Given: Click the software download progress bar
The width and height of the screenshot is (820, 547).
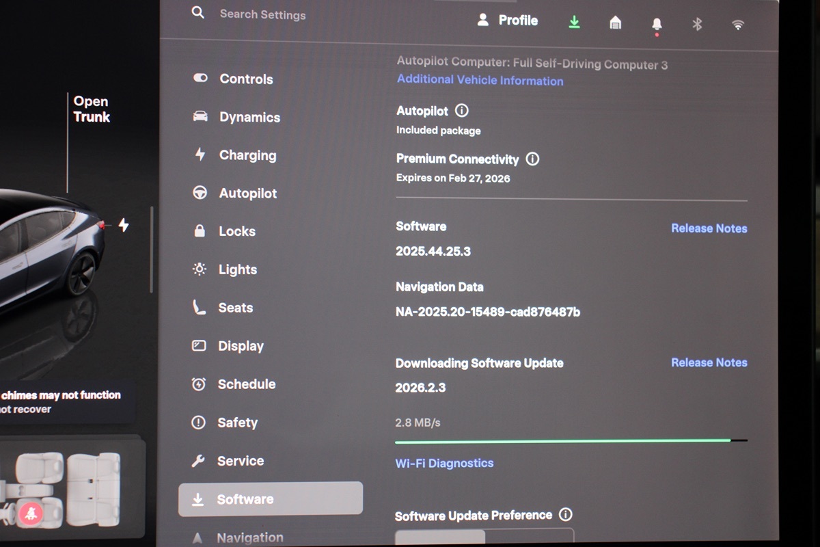Looking at the screenshot, I should [571, 441].
